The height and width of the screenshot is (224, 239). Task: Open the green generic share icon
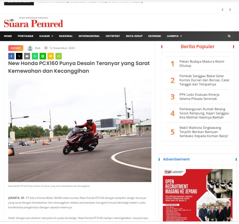[58, 56]
